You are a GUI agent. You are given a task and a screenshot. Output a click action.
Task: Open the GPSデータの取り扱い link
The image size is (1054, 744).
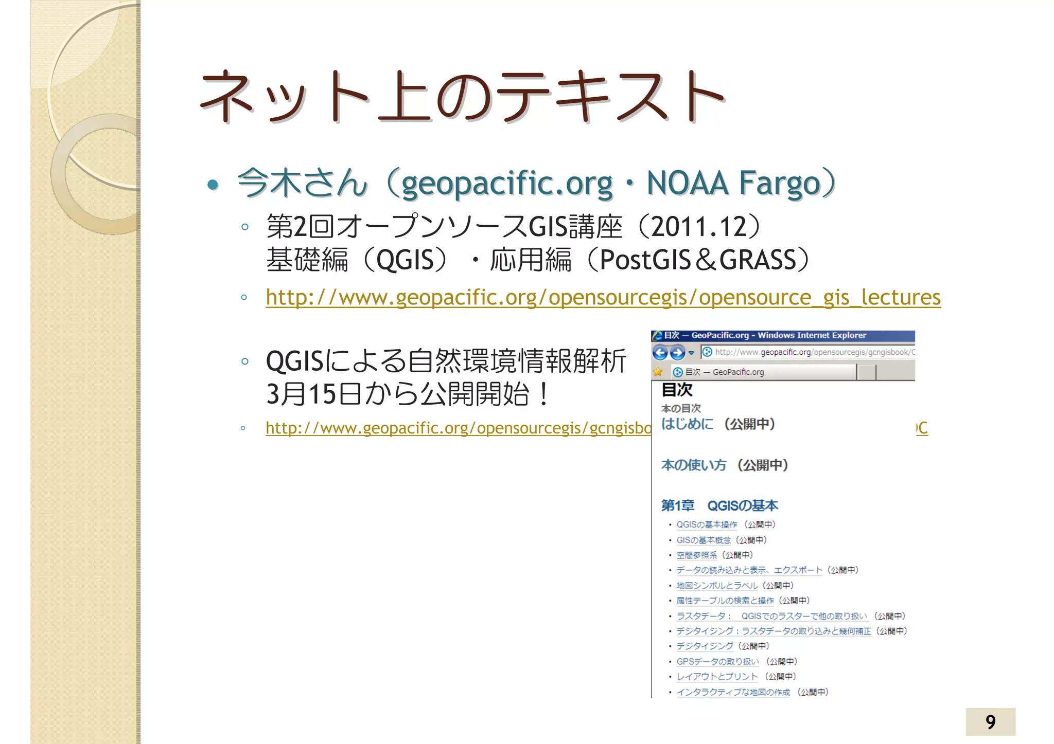click(717, 662)
